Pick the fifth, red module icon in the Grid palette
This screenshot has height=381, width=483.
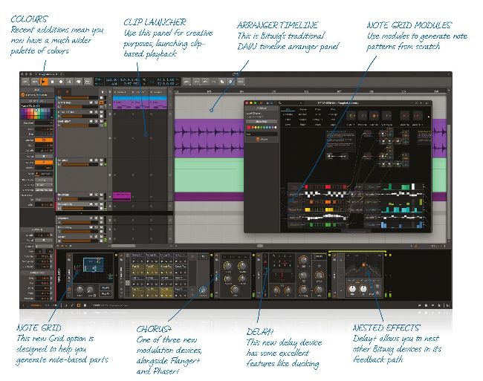405,116
